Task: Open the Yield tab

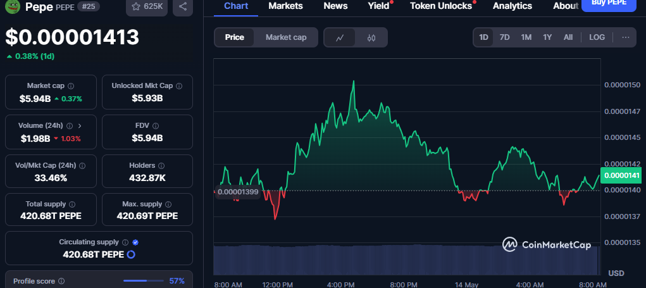Action: click(x=378, y=6)
